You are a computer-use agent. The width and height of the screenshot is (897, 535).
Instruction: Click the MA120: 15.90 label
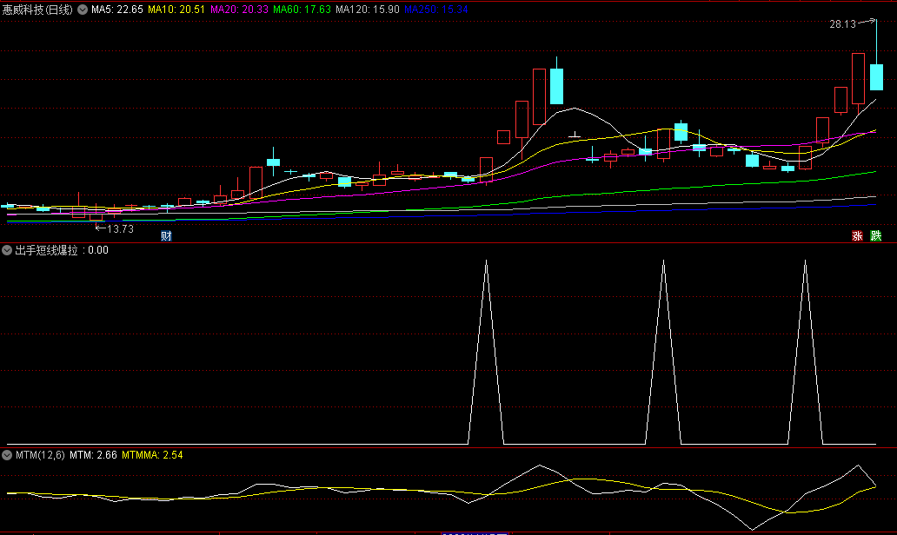click(x=368, y=10)
